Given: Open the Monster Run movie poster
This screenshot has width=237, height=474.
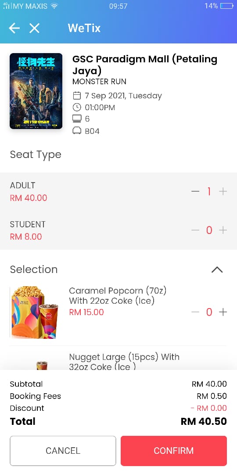Looking at the screenshot, I should point(36,91).
